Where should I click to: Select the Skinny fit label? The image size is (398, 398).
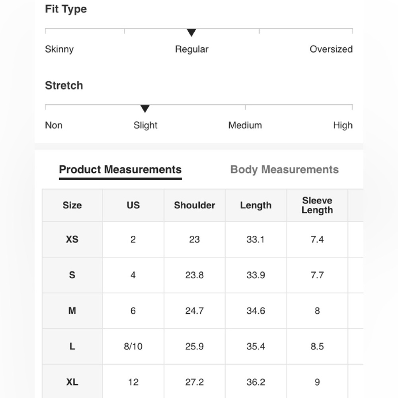tap(59, 49)
